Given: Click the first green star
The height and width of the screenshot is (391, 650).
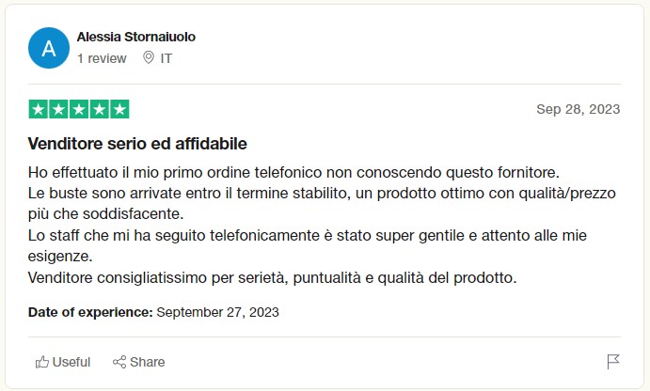Looking at the screenshot, I should point(39,109).
